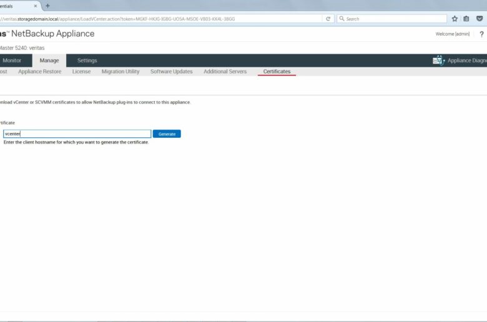Open the Pocket icon in toolbar
The image size is (487, 322).
pos(480,19)
